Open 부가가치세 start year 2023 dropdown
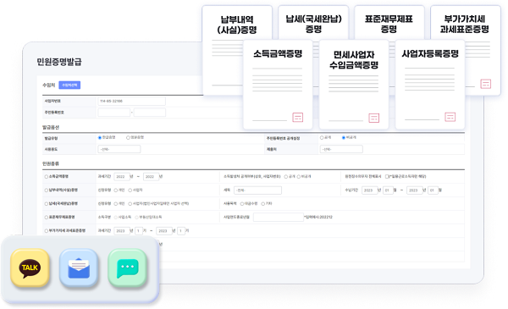 (122, 231)
